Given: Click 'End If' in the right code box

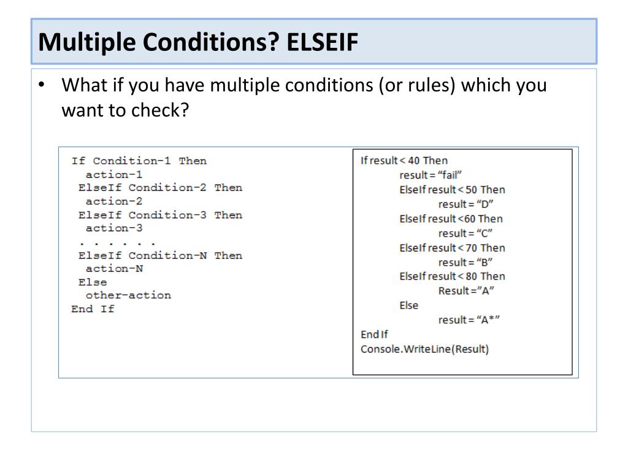Looking at the screenshot, I should [x=374, y=334].
